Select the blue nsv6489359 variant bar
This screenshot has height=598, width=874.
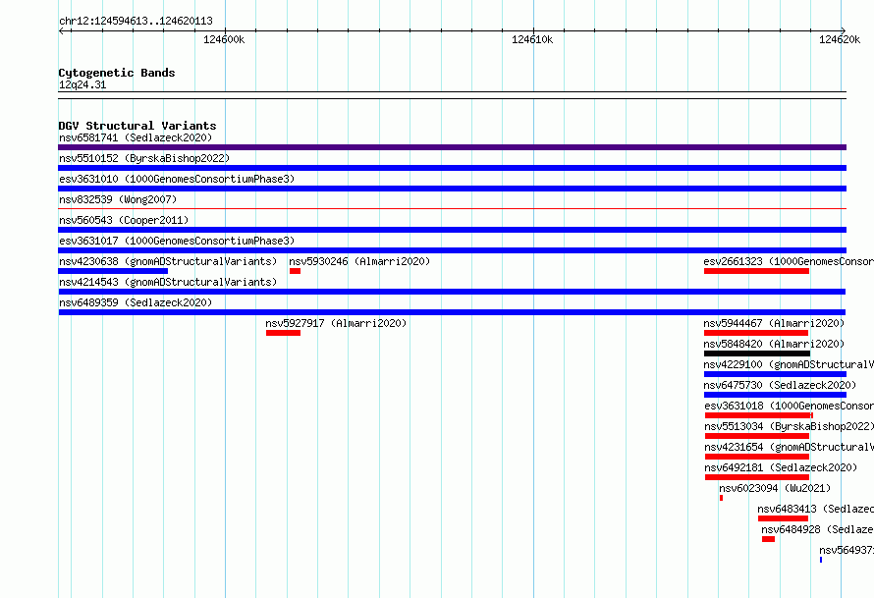pyautogui.click(x=452, y=312)
